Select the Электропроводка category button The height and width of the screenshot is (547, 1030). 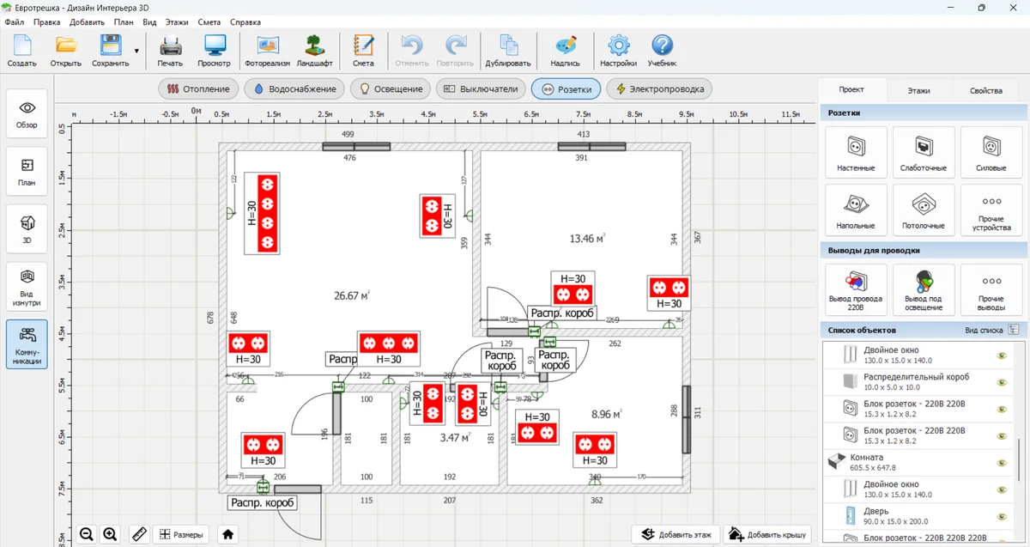659,88
